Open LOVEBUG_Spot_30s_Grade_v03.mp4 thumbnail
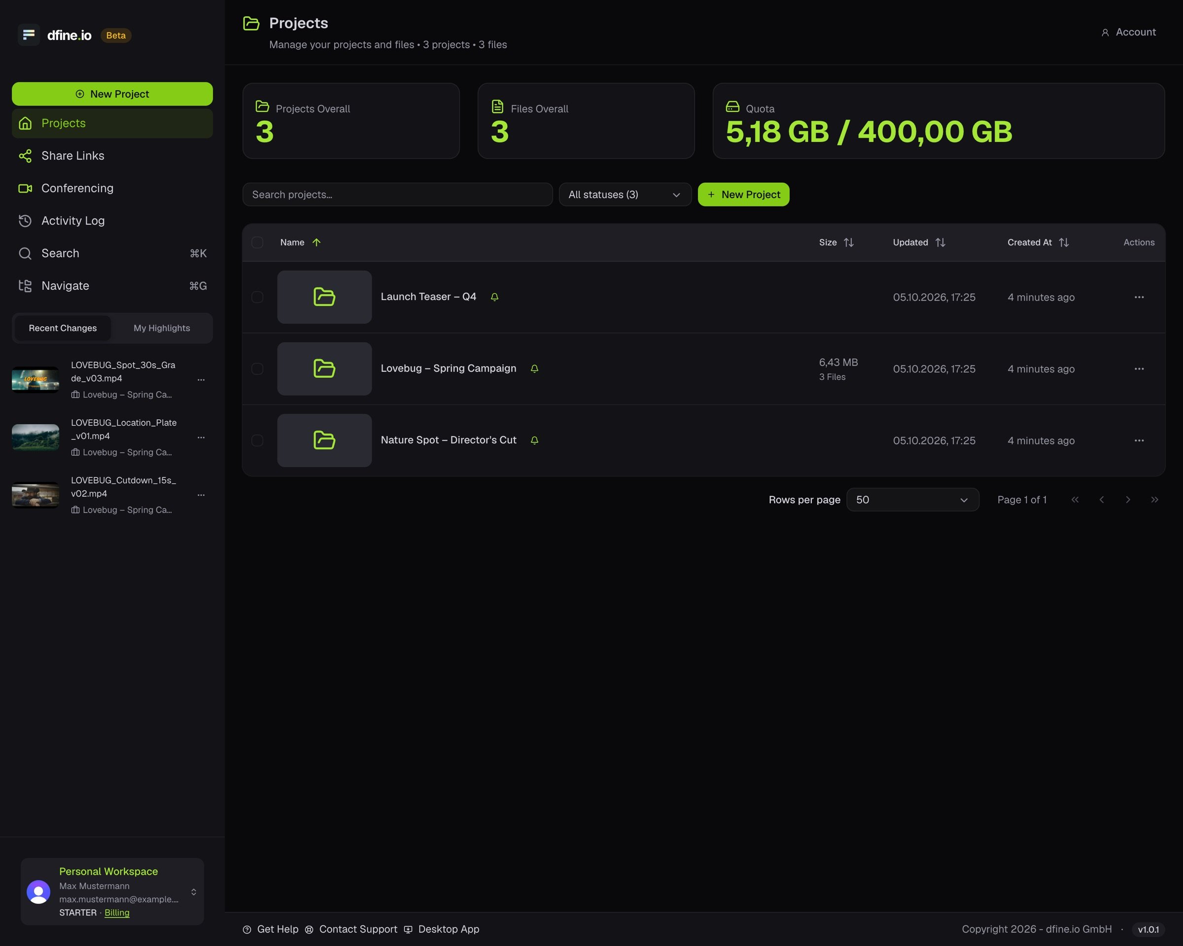 pyautogui.click(x=35, y=379)
